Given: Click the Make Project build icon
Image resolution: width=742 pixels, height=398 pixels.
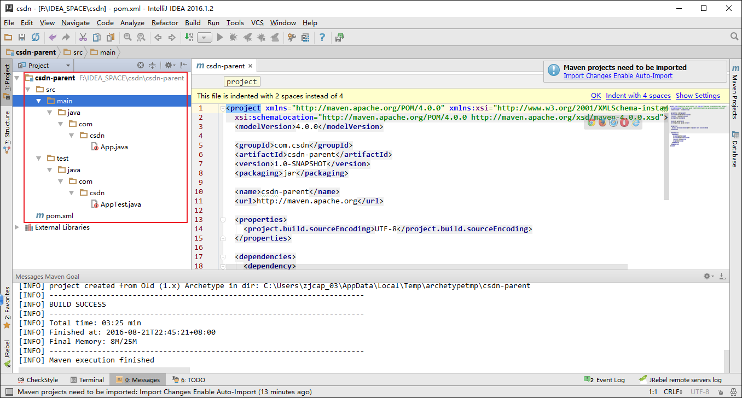Looking at the screenshot, I should (189, 37).
